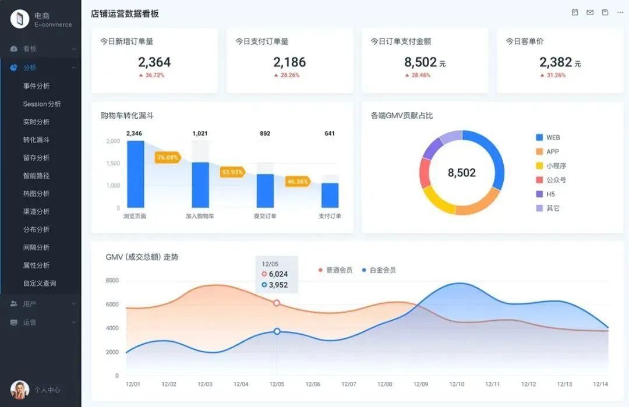The width and height of the screenshot is (629, 407).
Task: Click the user avatar photo at sidebar bottom
Action: click(20, 390)
